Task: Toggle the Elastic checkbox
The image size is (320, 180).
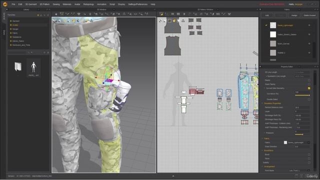Action: [309, 80]
